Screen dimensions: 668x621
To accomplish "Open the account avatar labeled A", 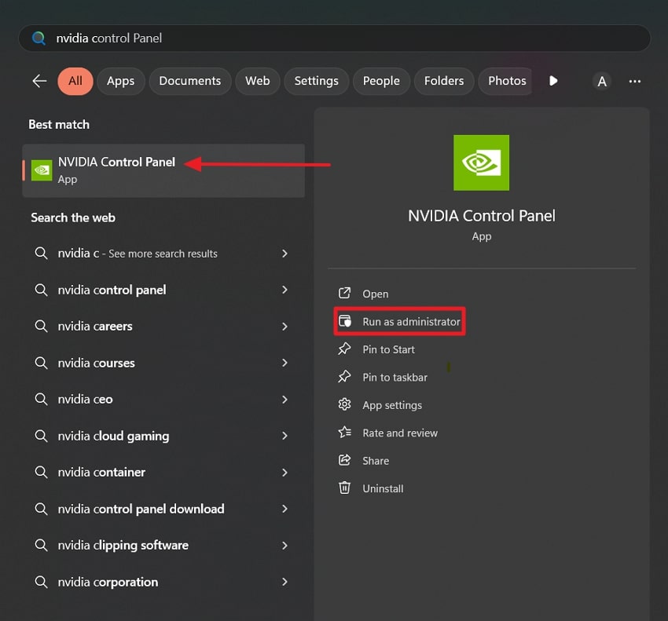I will click(x=601, y=82).
